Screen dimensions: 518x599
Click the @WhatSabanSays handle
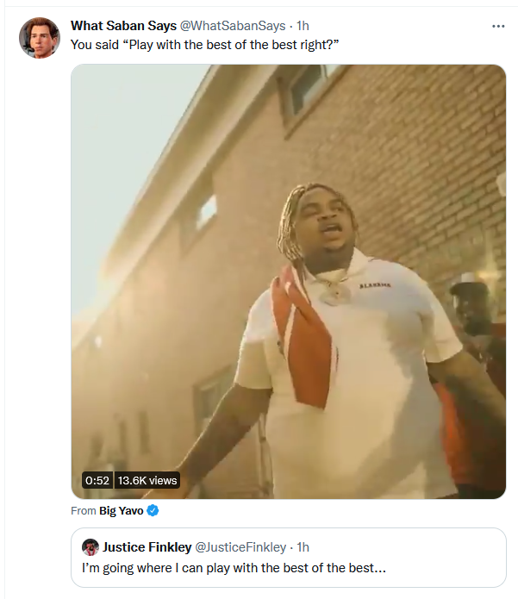coord(233,26)
